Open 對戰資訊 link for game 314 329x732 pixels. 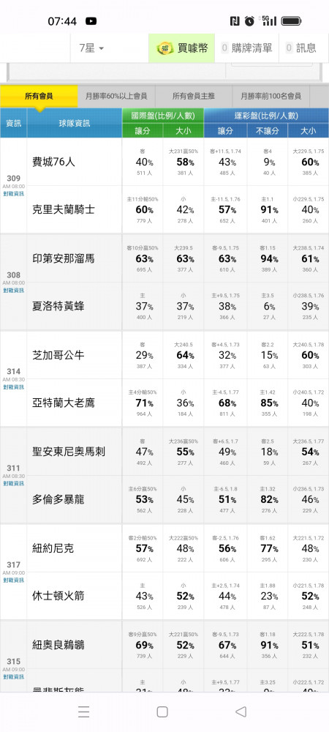click(x=13, y=387)
